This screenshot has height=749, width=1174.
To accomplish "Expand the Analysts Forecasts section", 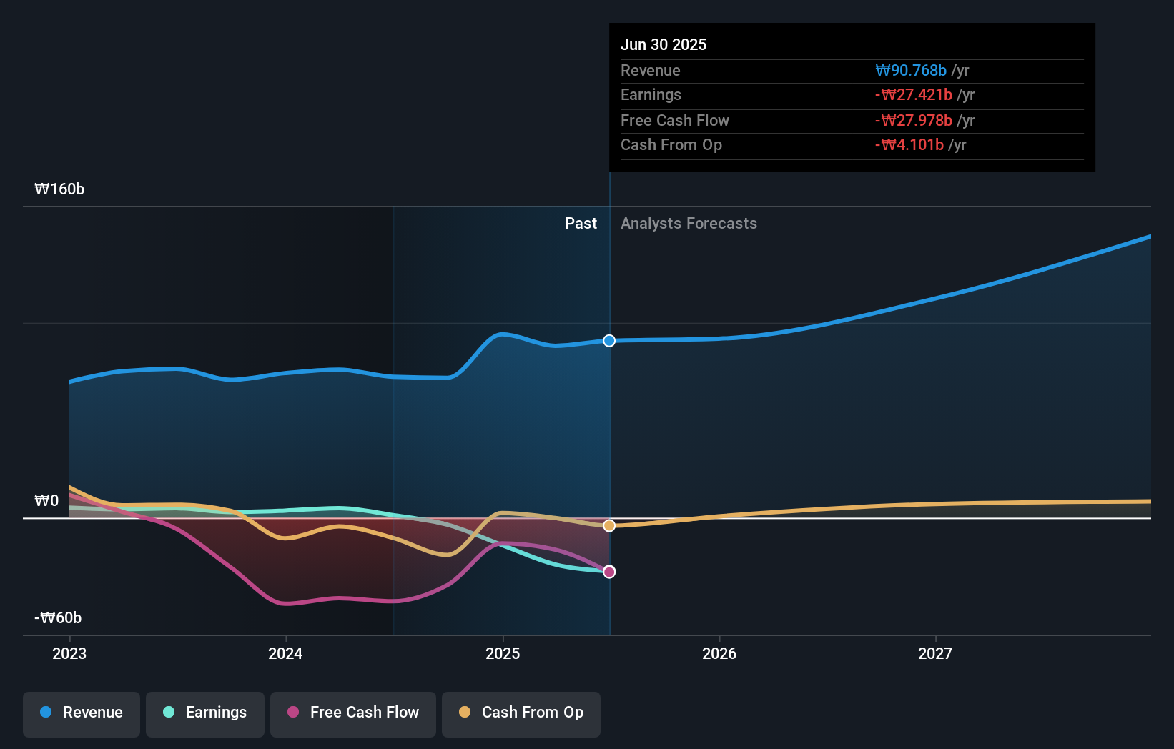I will point(689,223).
